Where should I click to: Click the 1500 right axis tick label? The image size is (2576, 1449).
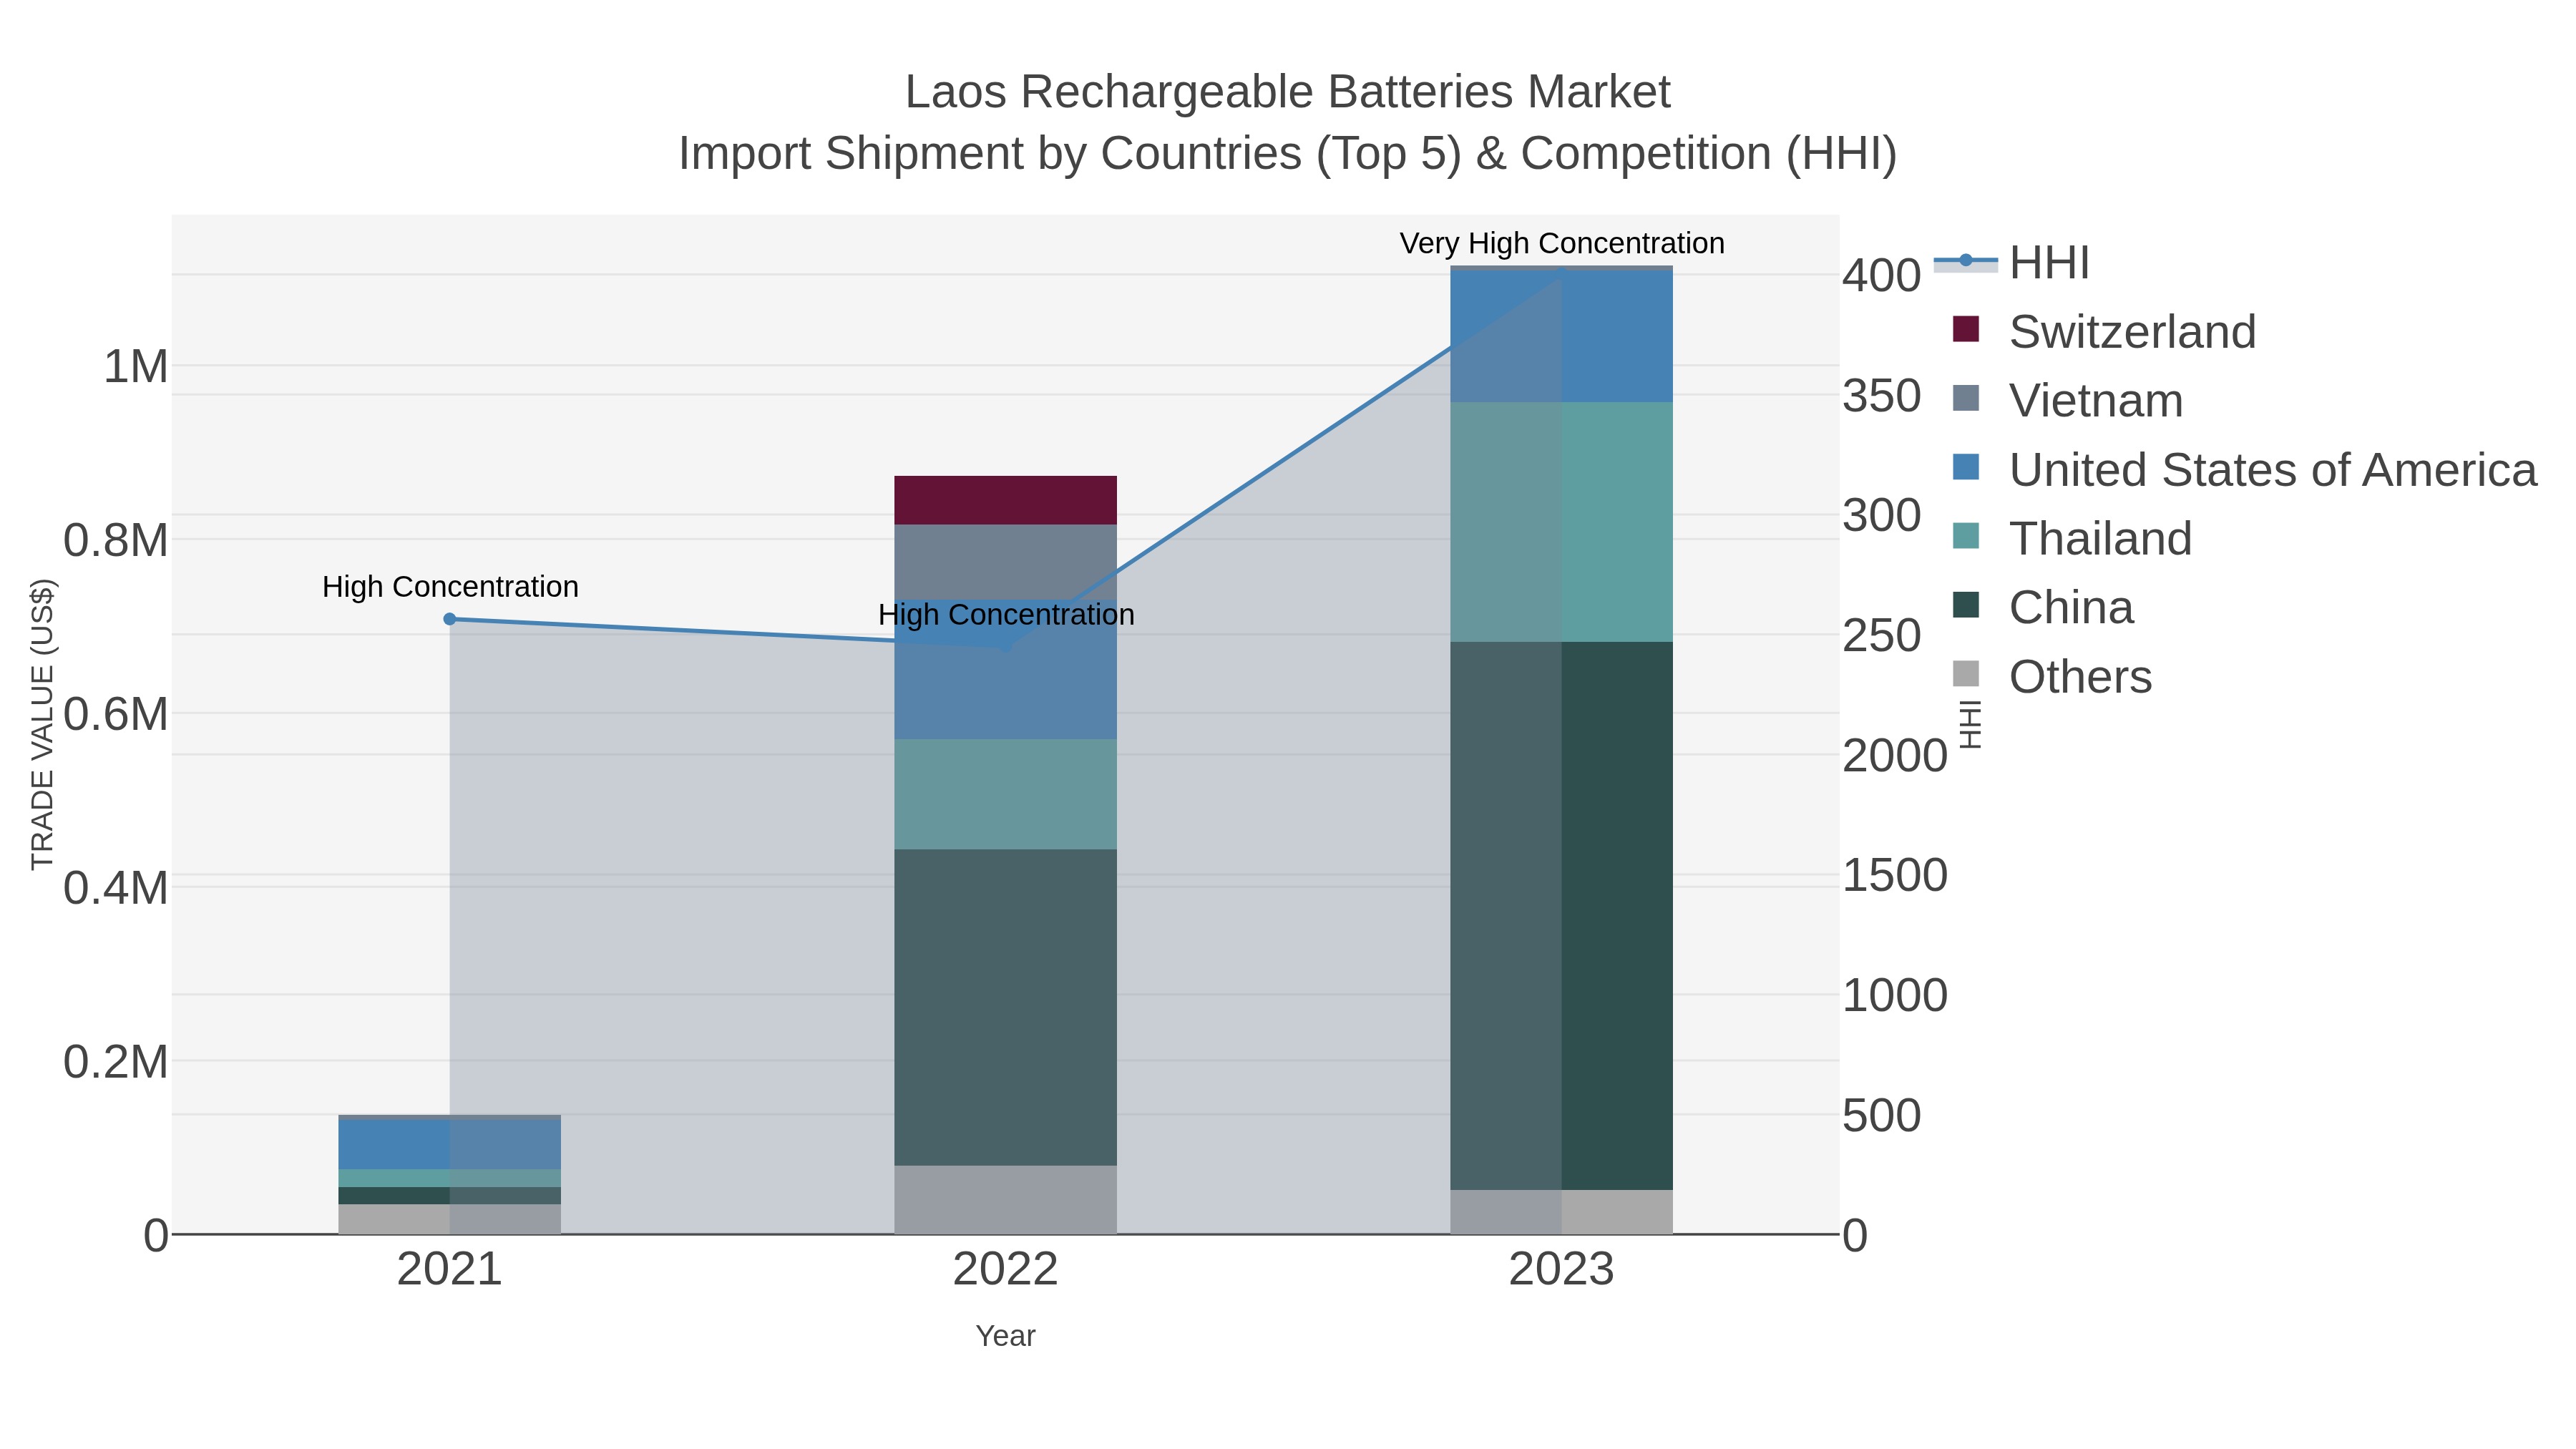[1895, 876]
